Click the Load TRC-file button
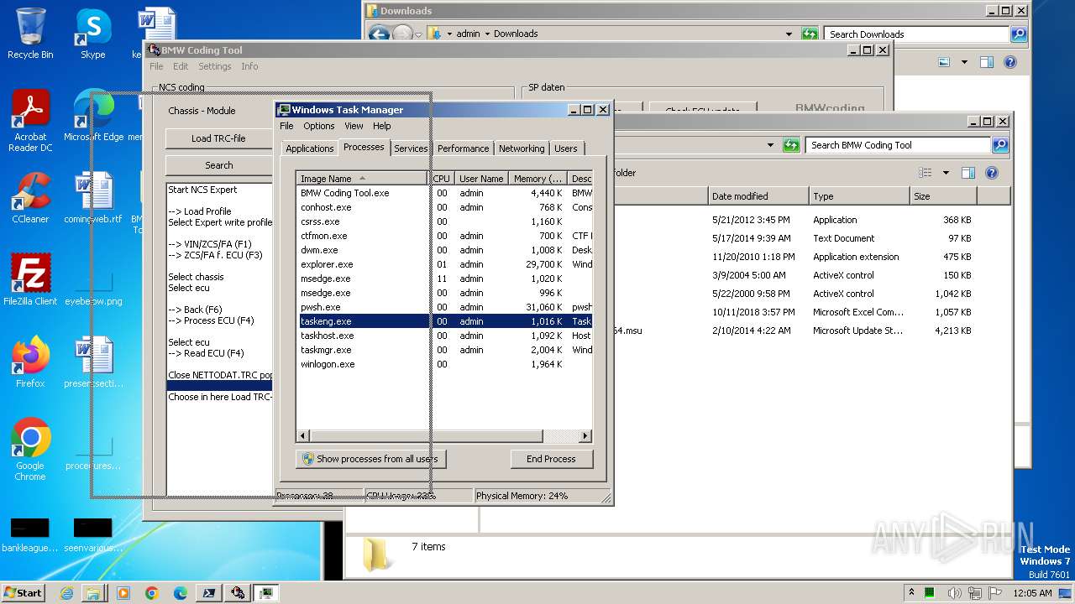Viewport: 1075px width, 604px height. [x=218, y=138]
